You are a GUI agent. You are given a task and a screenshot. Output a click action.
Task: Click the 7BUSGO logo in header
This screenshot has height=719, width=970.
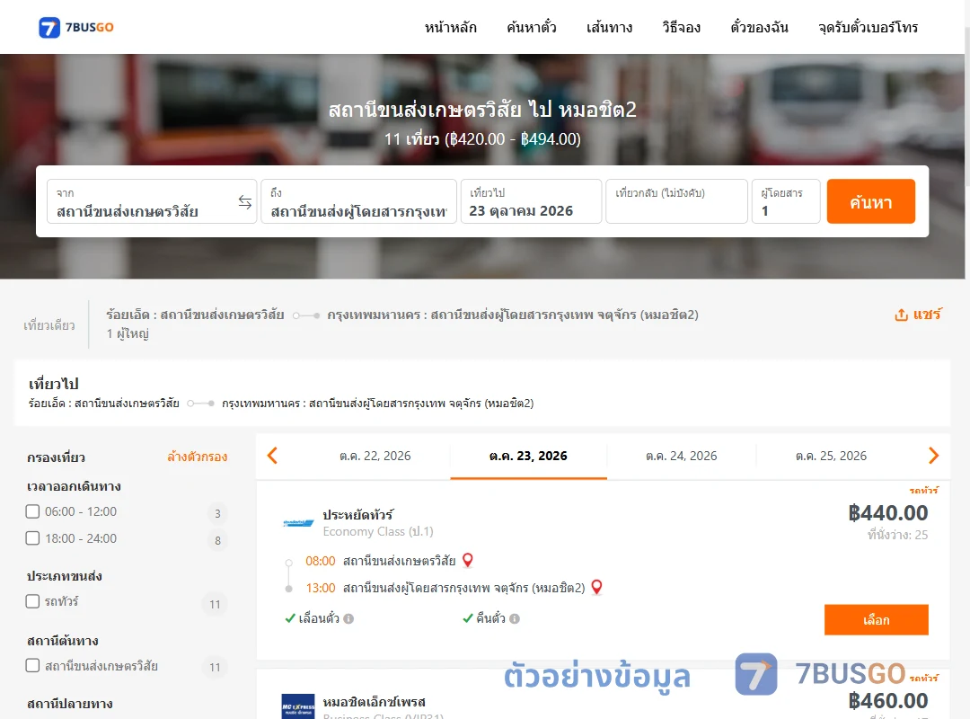(76, 27)
